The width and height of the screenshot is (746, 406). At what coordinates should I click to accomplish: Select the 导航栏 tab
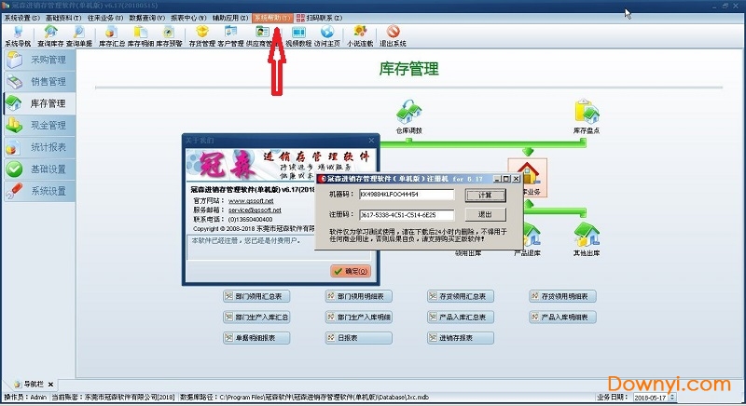[32, 384]
